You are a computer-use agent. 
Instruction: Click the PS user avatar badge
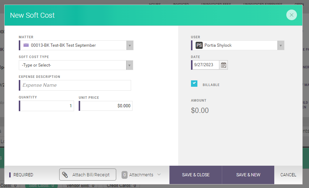[x=199, y=45]
